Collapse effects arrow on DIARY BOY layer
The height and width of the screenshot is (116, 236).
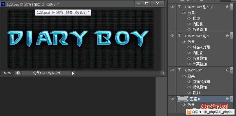(232, 70)
